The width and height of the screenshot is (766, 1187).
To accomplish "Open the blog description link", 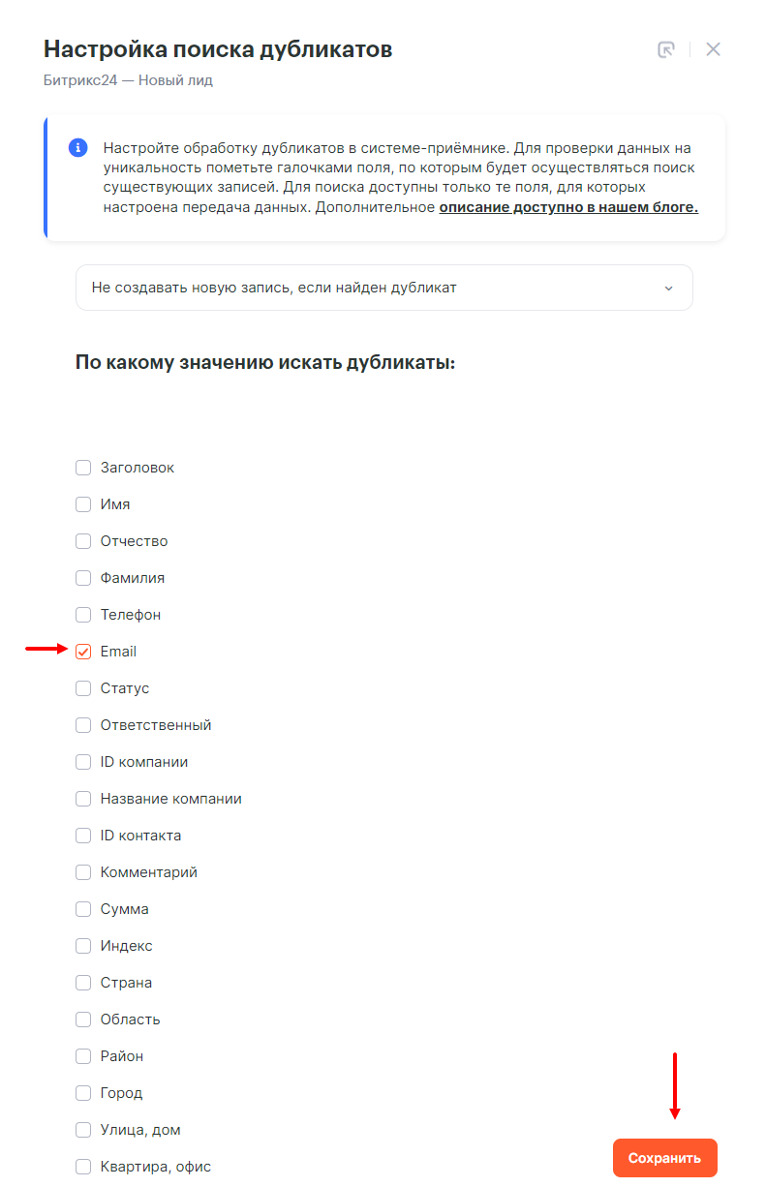I will click(568, 207).
